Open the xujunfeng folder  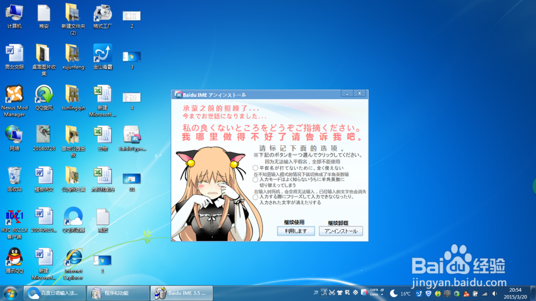pos(73,57)
